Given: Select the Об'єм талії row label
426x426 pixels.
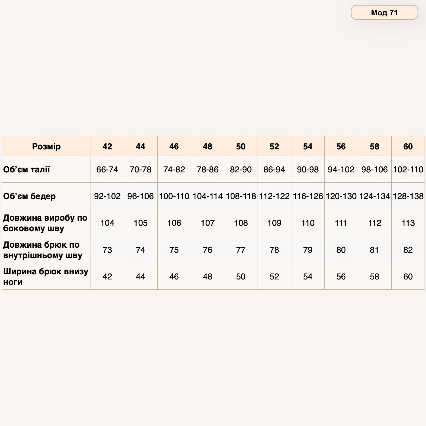Looking at the screenshot, I should [46, 169].
